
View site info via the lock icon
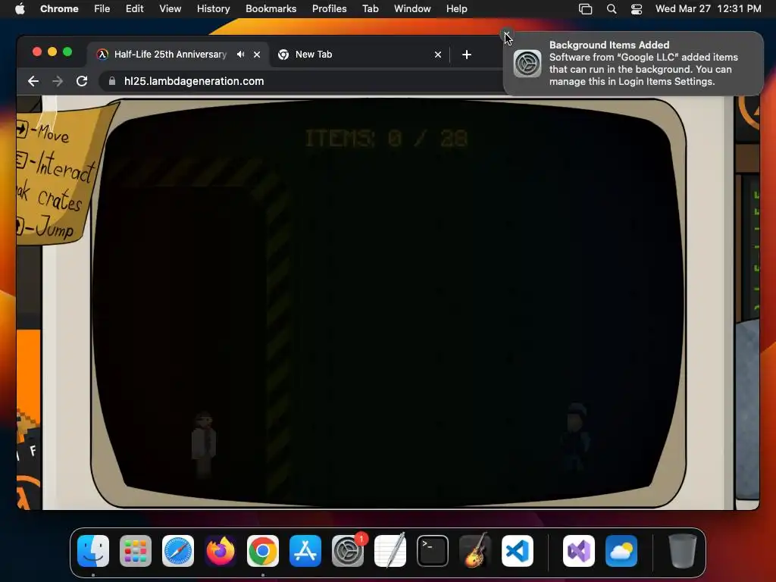(112, 81)
